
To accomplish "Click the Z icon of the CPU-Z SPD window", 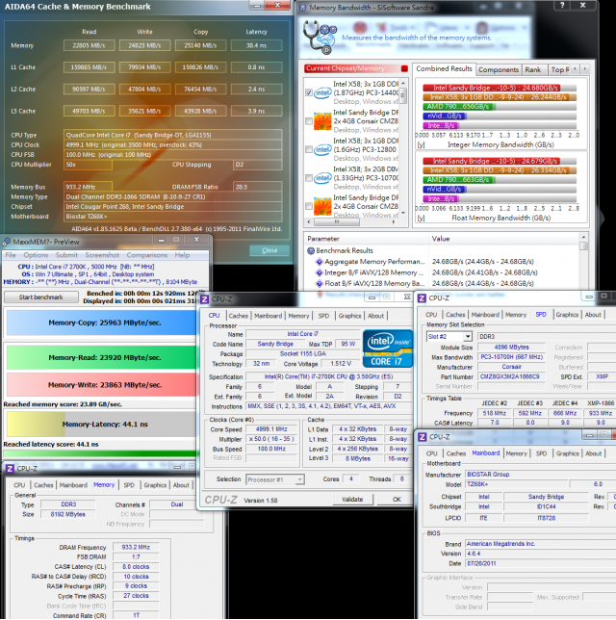I will 422,298.
